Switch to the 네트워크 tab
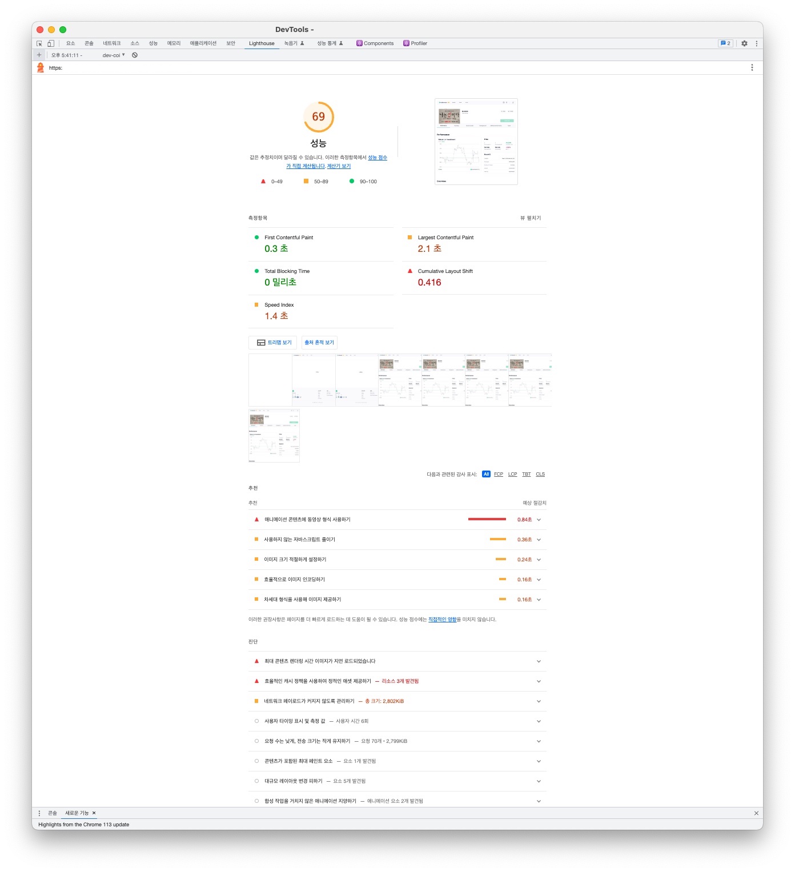795x872 pixels. click(x=112, y=43)
